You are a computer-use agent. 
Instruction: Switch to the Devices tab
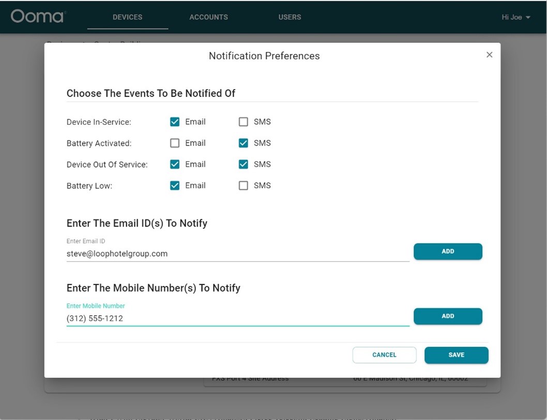click(x=127, y=17)
